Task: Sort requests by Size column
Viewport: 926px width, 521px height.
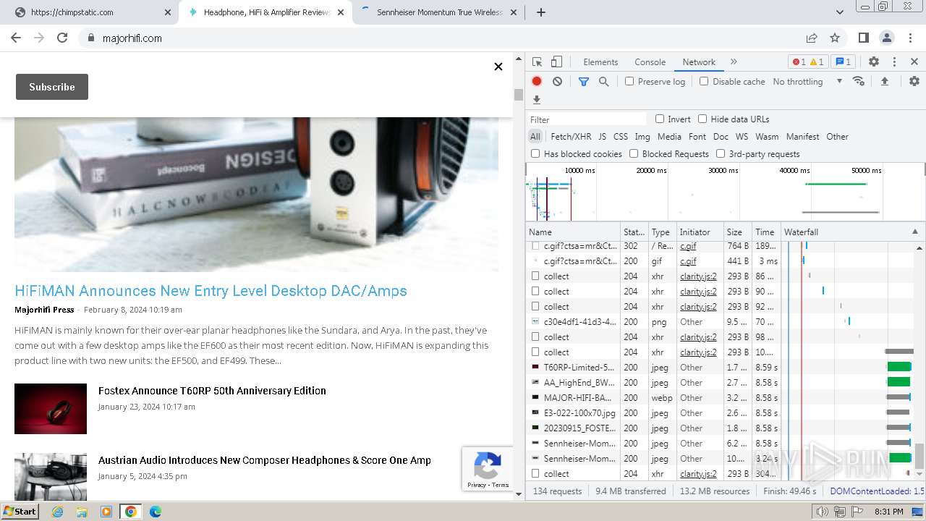Action: click(x=738, y=232)
